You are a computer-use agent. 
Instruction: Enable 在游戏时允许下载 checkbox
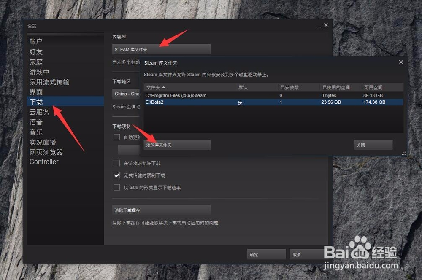pos(116,163)
